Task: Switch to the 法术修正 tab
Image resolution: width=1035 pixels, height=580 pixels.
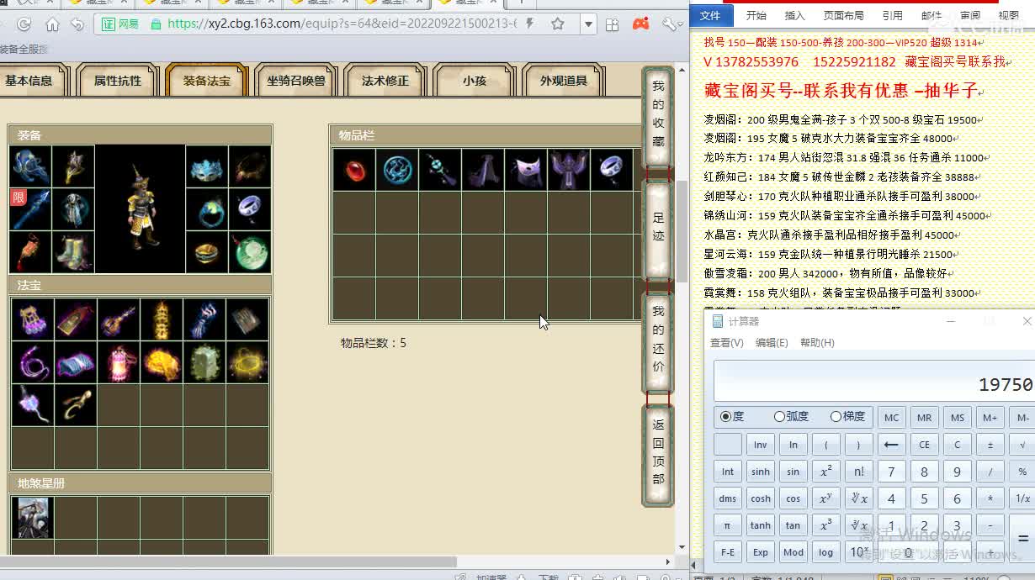Action: tap(385, 81)
